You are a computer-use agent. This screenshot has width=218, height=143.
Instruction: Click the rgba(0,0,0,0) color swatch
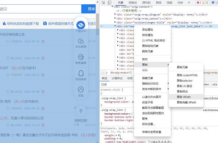pos(149,142)
